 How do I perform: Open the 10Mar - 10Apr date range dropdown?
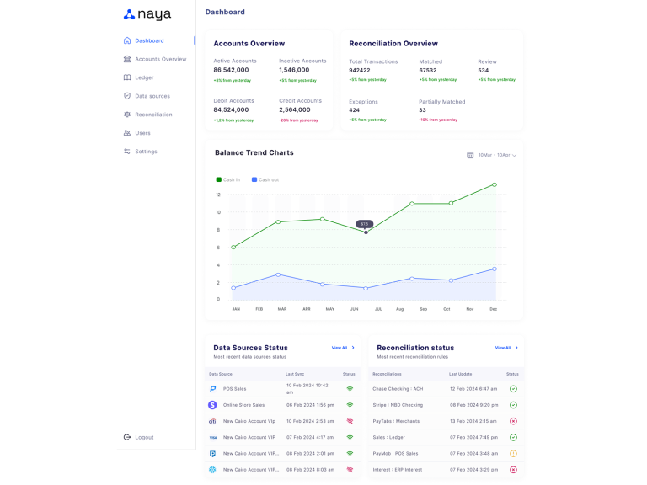497,155
